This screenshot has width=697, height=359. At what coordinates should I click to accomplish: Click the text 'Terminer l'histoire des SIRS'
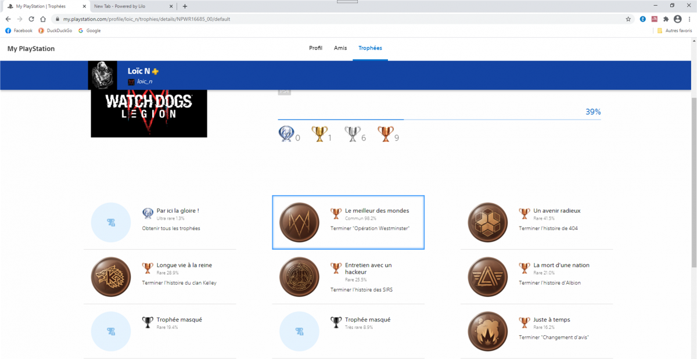pyautogui.click(x=361, y=289)
